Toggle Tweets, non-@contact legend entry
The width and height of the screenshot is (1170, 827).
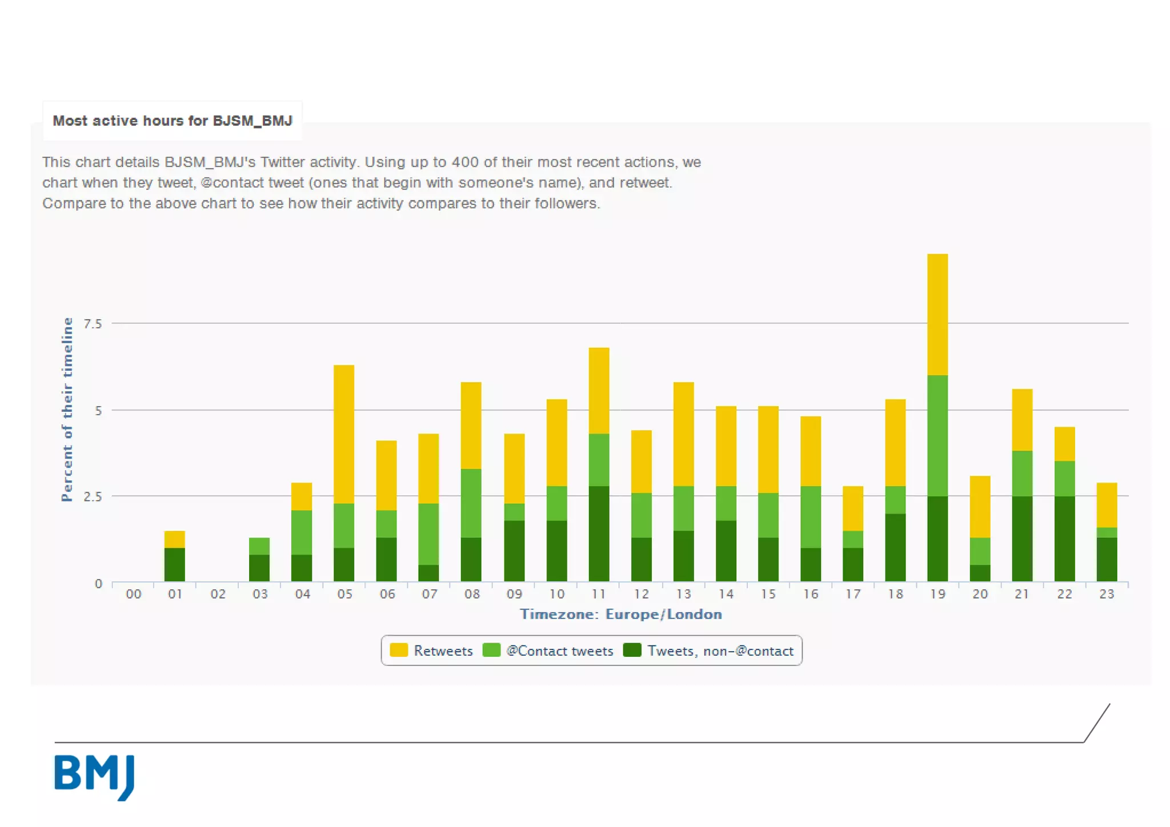point(720,651)
